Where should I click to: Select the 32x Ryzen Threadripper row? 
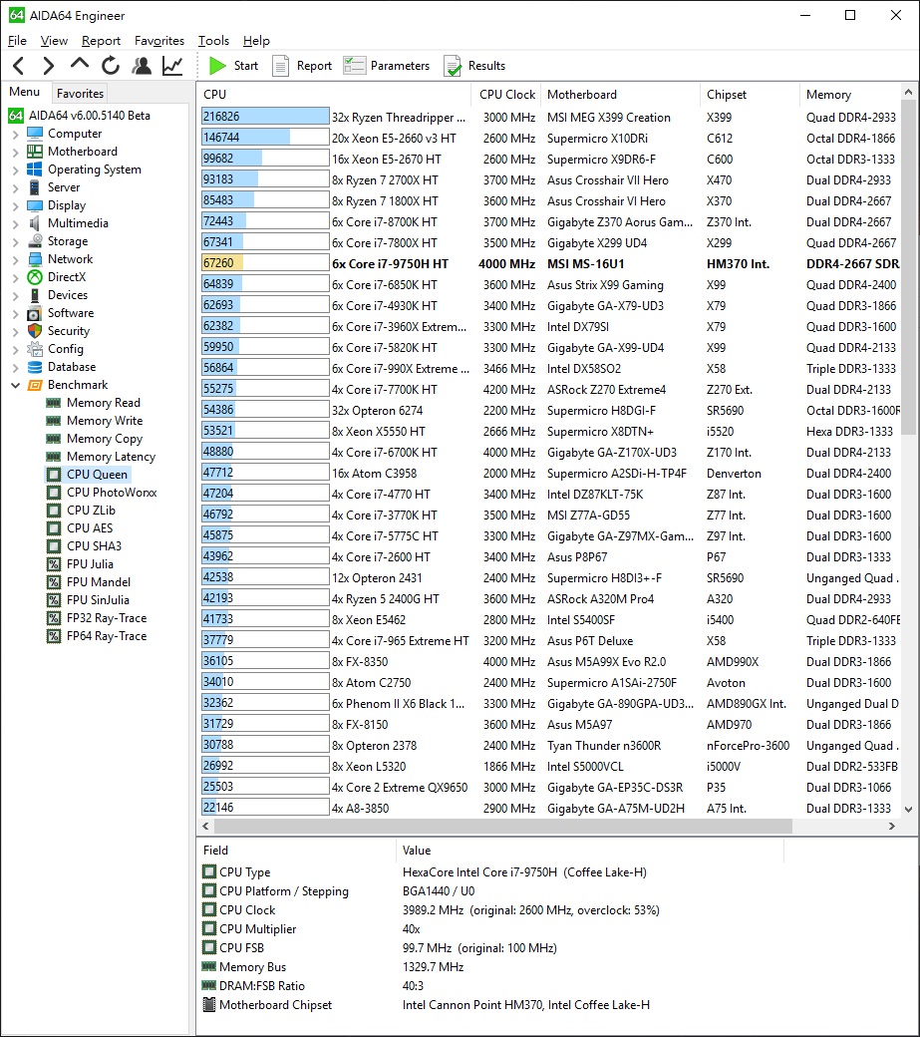tap(550, 117)
